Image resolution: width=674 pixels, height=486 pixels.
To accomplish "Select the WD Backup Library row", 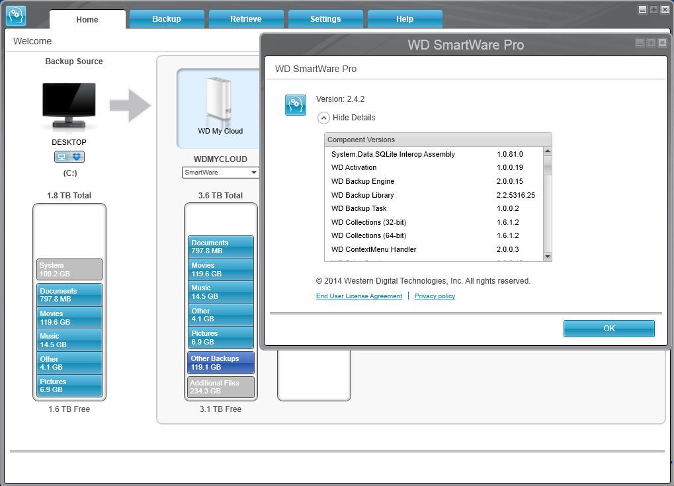I will tap(434, 195).
